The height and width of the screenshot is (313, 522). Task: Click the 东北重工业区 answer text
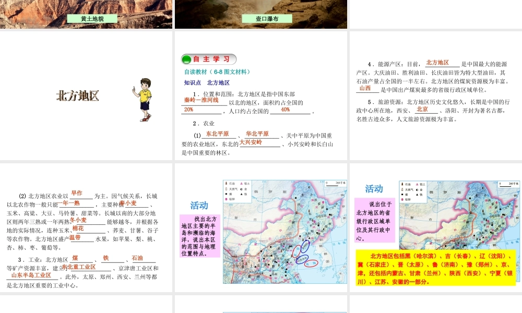(x=79, y=267)
